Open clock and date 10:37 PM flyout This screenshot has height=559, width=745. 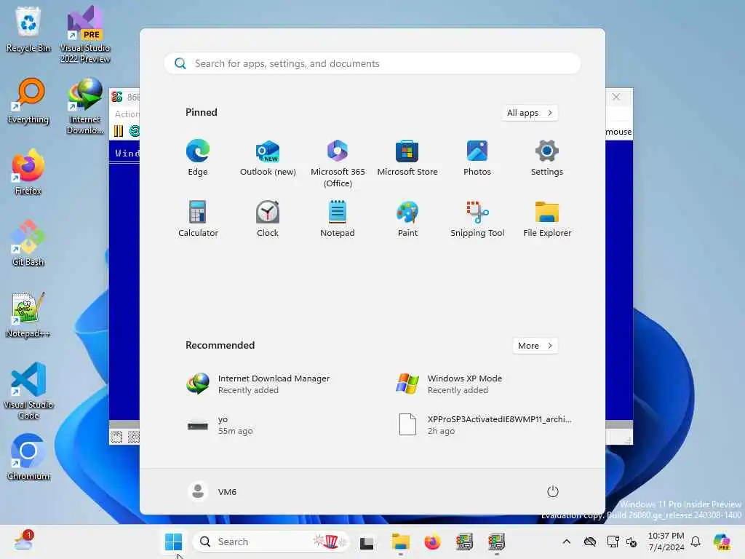pyautogui.click(x=666, y=542)
